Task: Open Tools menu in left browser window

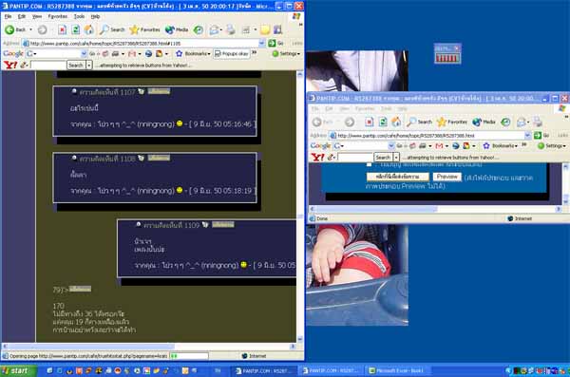Action: [x=79, y=16]
